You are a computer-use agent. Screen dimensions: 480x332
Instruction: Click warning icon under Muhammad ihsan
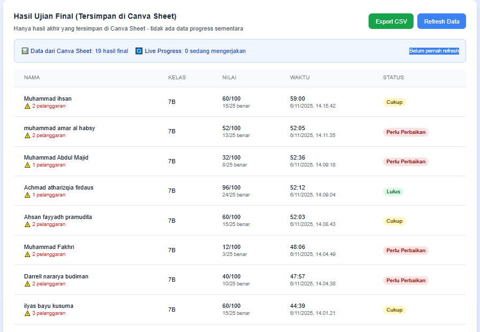[27, 106]
